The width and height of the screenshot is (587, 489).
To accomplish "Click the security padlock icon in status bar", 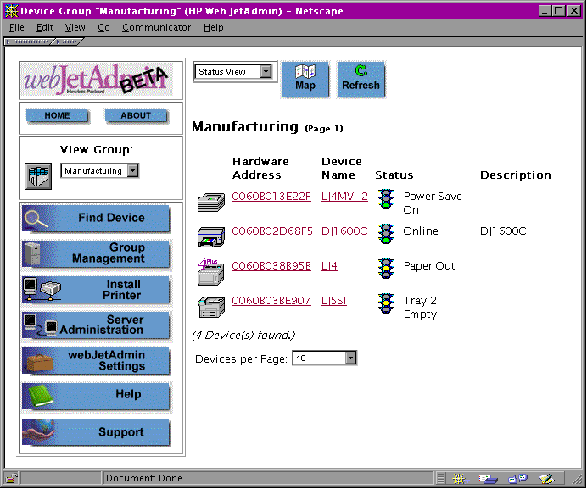I will tap(12, 479).
